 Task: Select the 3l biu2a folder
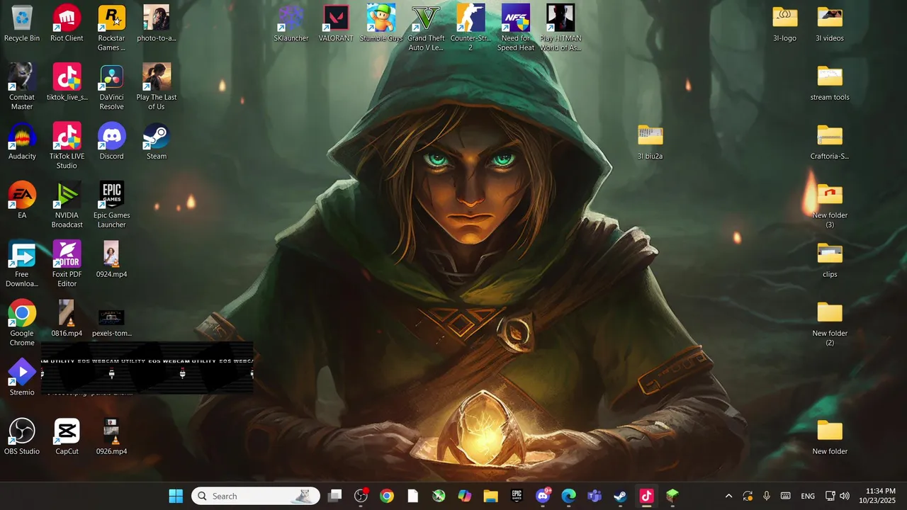pyautogui.click(x=650, y=141)
